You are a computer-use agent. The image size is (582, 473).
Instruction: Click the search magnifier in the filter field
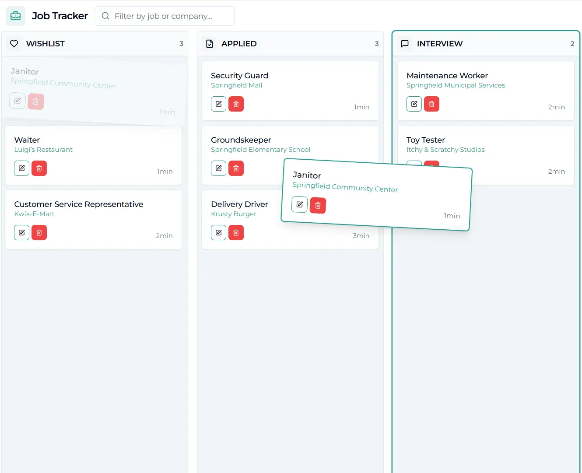(x=105, y=16)
